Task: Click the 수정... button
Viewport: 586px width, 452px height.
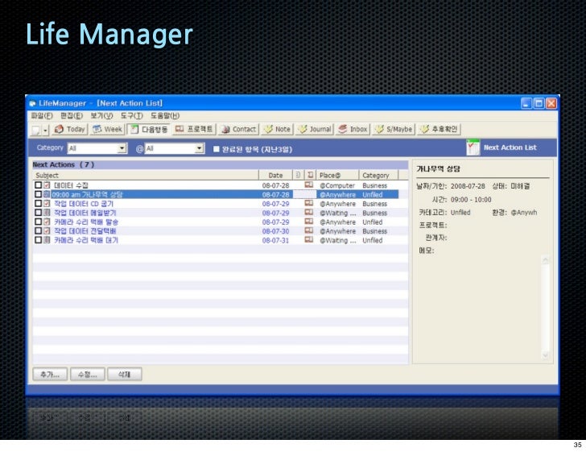Action: pos(88,374)
